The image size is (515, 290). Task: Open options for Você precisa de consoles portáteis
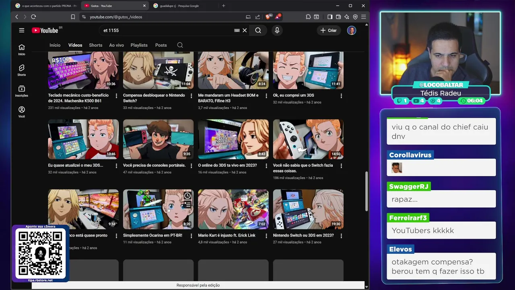pos(191,166)
